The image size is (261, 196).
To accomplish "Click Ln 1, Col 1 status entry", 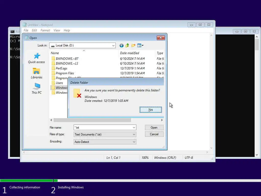I will pos(113,158).
